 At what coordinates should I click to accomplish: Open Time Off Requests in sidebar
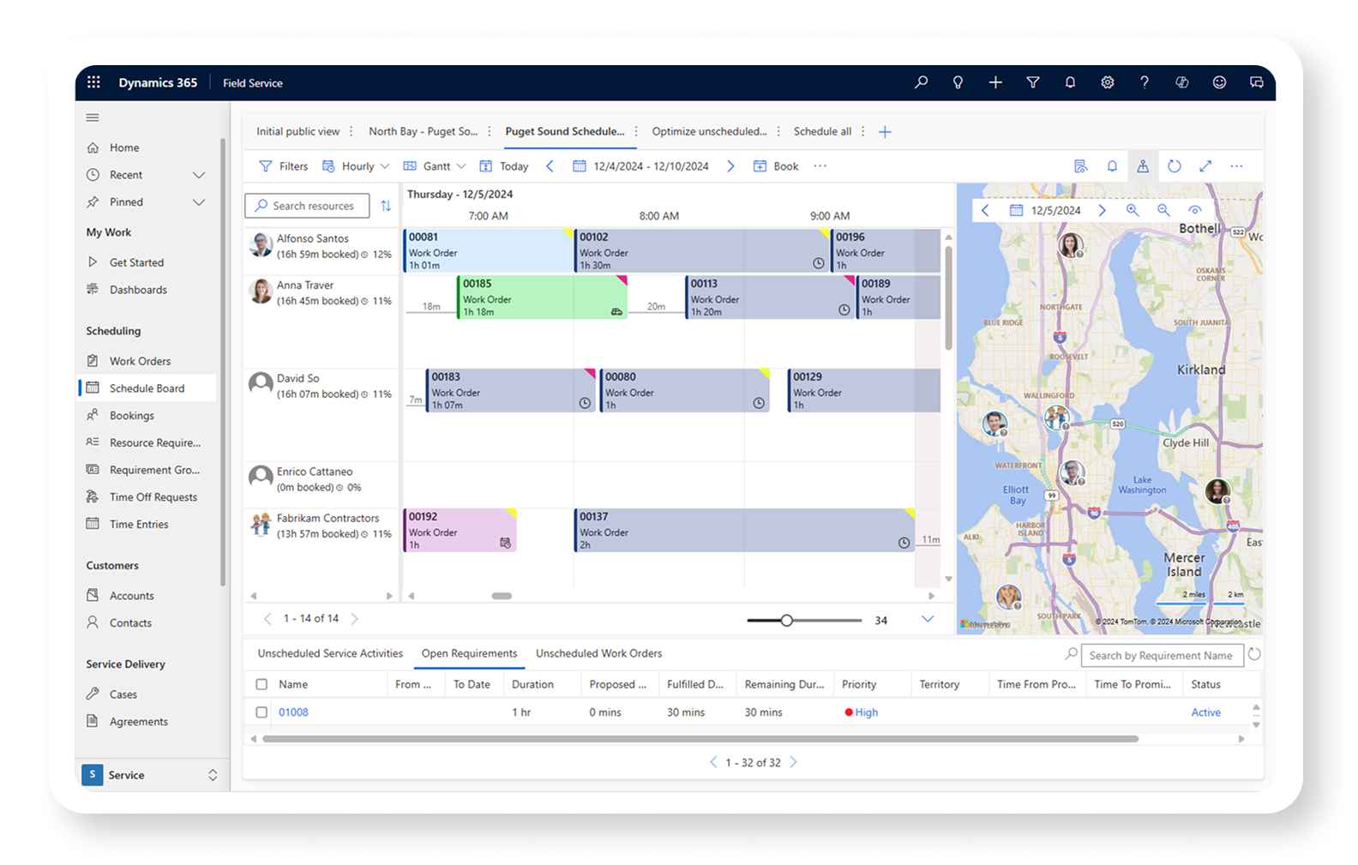click(x=153, y=497)
